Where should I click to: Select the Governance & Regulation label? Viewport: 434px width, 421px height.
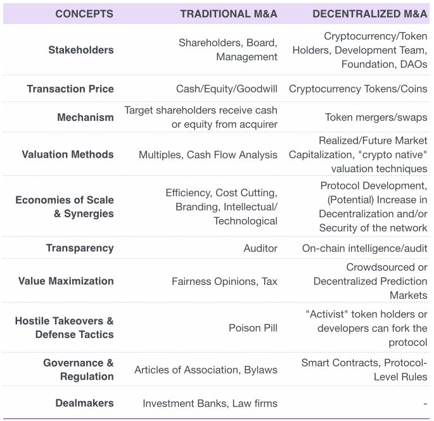(79, 370)
